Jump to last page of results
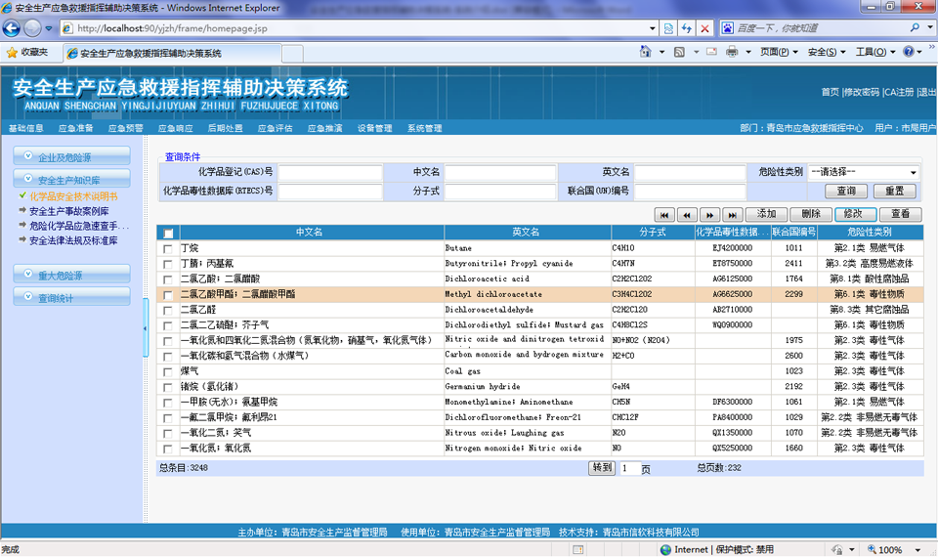 (733, 214)
